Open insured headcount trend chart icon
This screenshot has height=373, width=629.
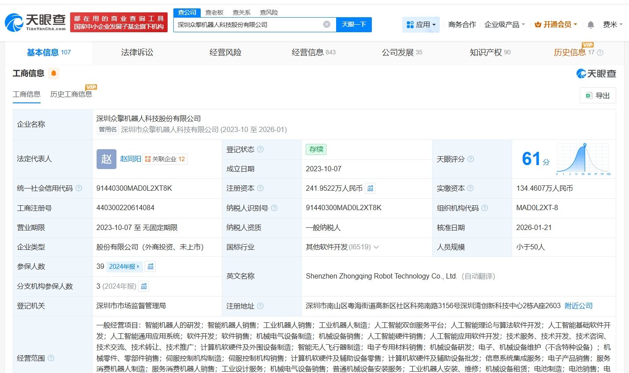tap(150, 267)
